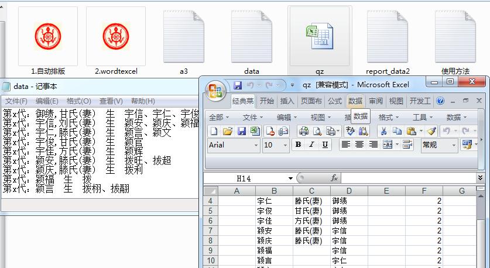The width and height of the screenshot is (490, 268).
Task: Switch to the 公式 ribbon tab
Action: pyautogui.click(x=335, y=101)
